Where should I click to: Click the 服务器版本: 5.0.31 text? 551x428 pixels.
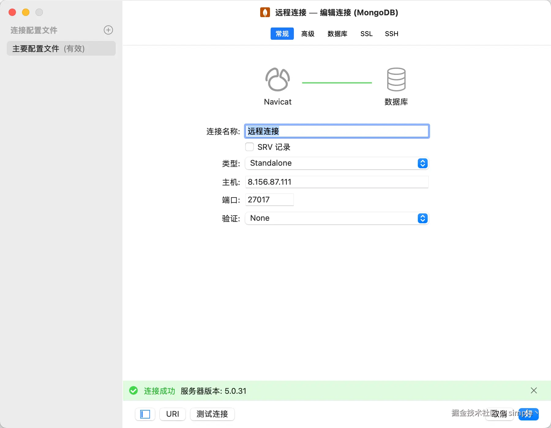pyautogui.click(x=213, y=391)
